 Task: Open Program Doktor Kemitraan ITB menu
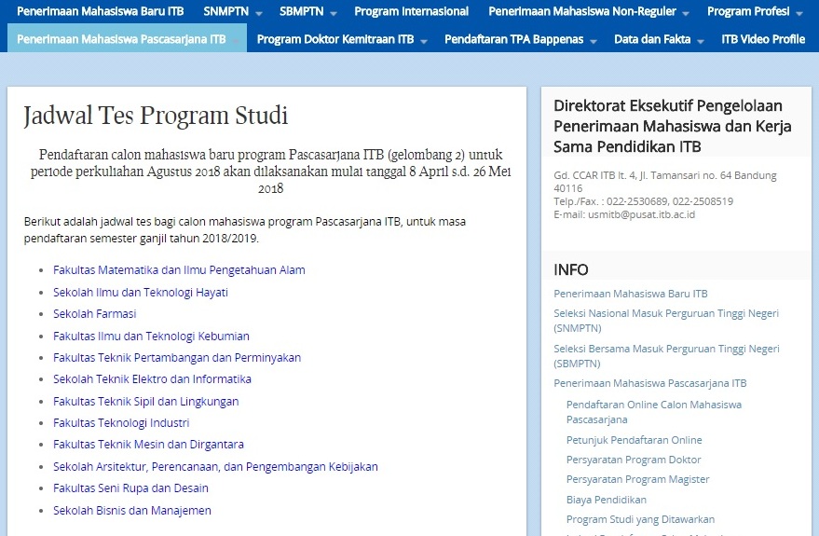[x=335, y=39]
